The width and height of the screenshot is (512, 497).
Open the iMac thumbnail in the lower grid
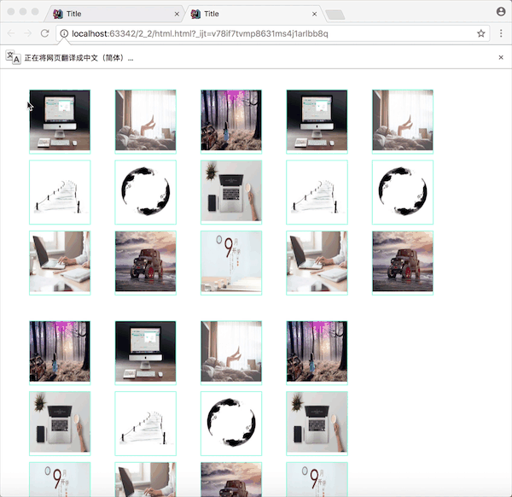[x=145, y=351]
